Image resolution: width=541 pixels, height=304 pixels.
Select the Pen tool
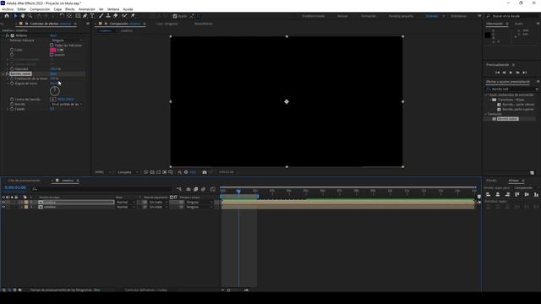(85, 16)
